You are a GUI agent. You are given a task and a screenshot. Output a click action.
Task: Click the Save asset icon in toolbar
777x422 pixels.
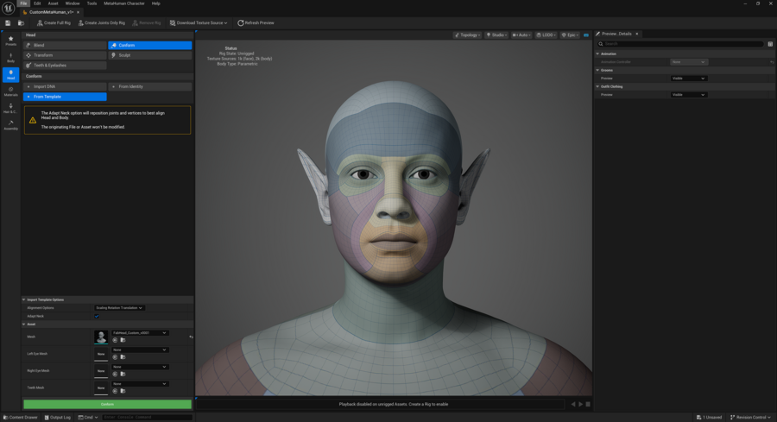click(8, 22)
